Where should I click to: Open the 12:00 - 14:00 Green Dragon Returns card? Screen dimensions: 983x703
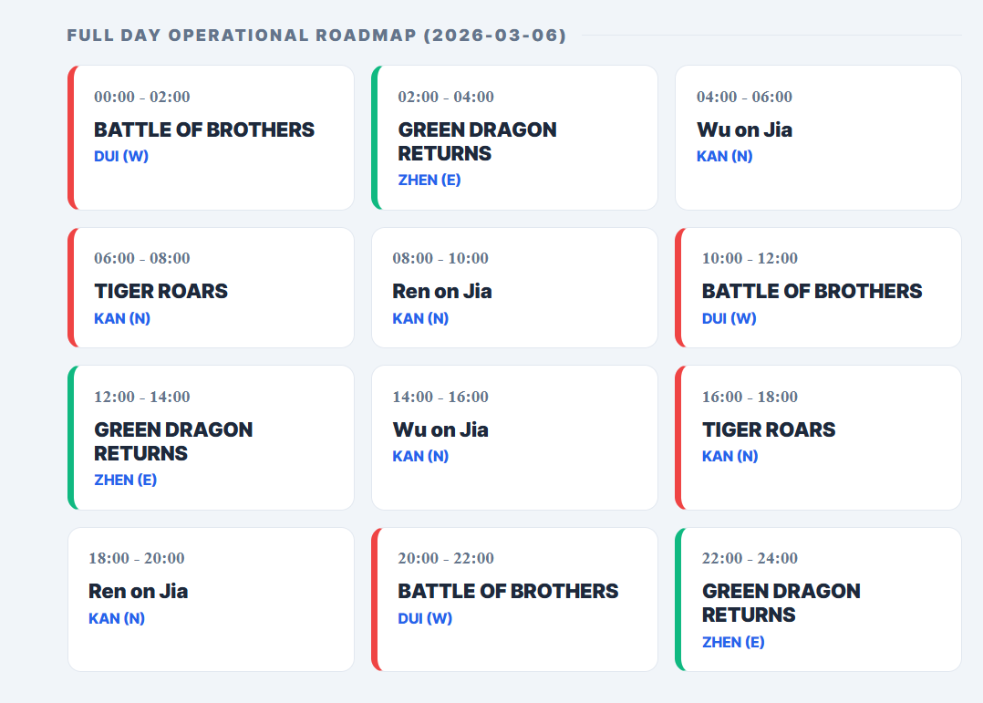(211, 438)
